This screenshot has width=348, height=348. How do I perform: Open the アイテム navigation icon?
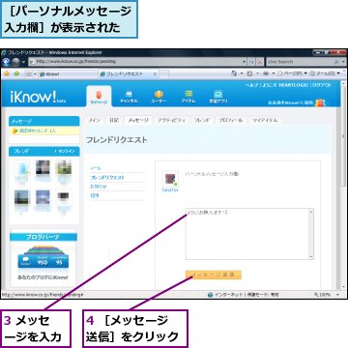point(188,97)
